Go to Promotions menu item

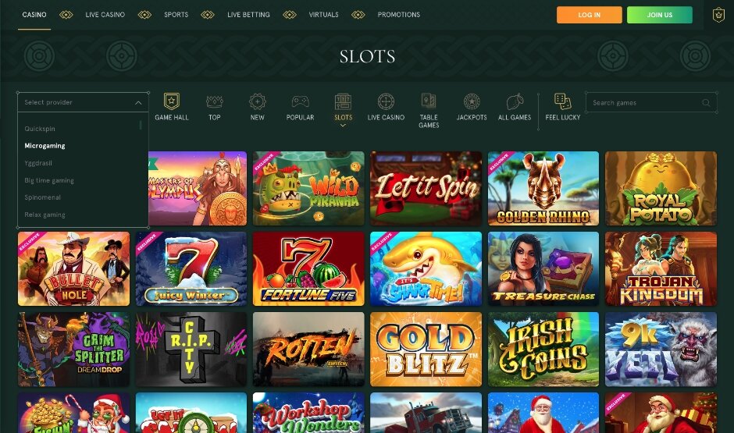click(399, 15)
